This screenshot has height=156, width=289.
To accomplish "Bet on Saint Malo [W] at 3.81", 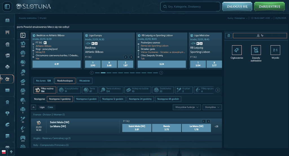I will 137,128.
